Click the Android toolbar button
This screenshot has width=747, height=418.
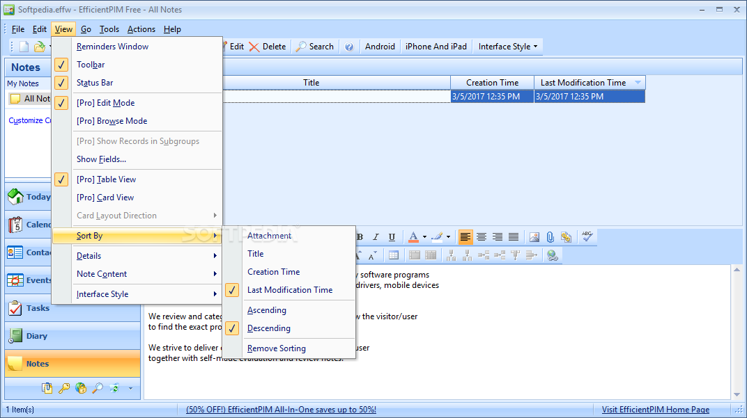point(380,47)
